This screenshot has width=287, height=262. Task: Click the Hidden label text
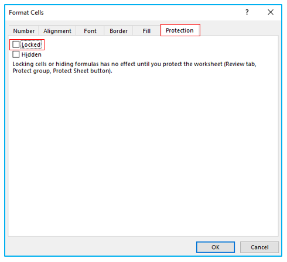(32, 54)
